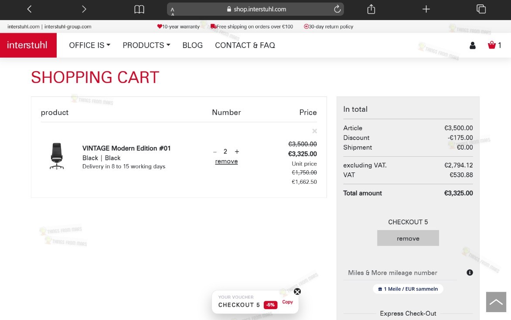Go forward with browser forward arrow
The height and width of the screenshot is (320, 511).
[84, 9]
